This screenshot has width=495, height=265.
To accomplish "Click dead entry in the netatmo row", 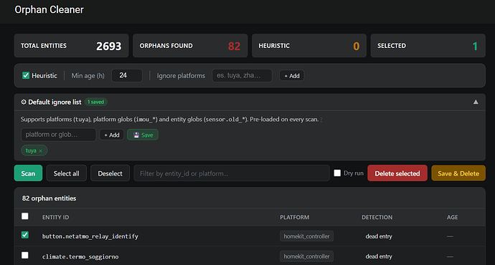I will pyautogui.click(x=379, y=236).
